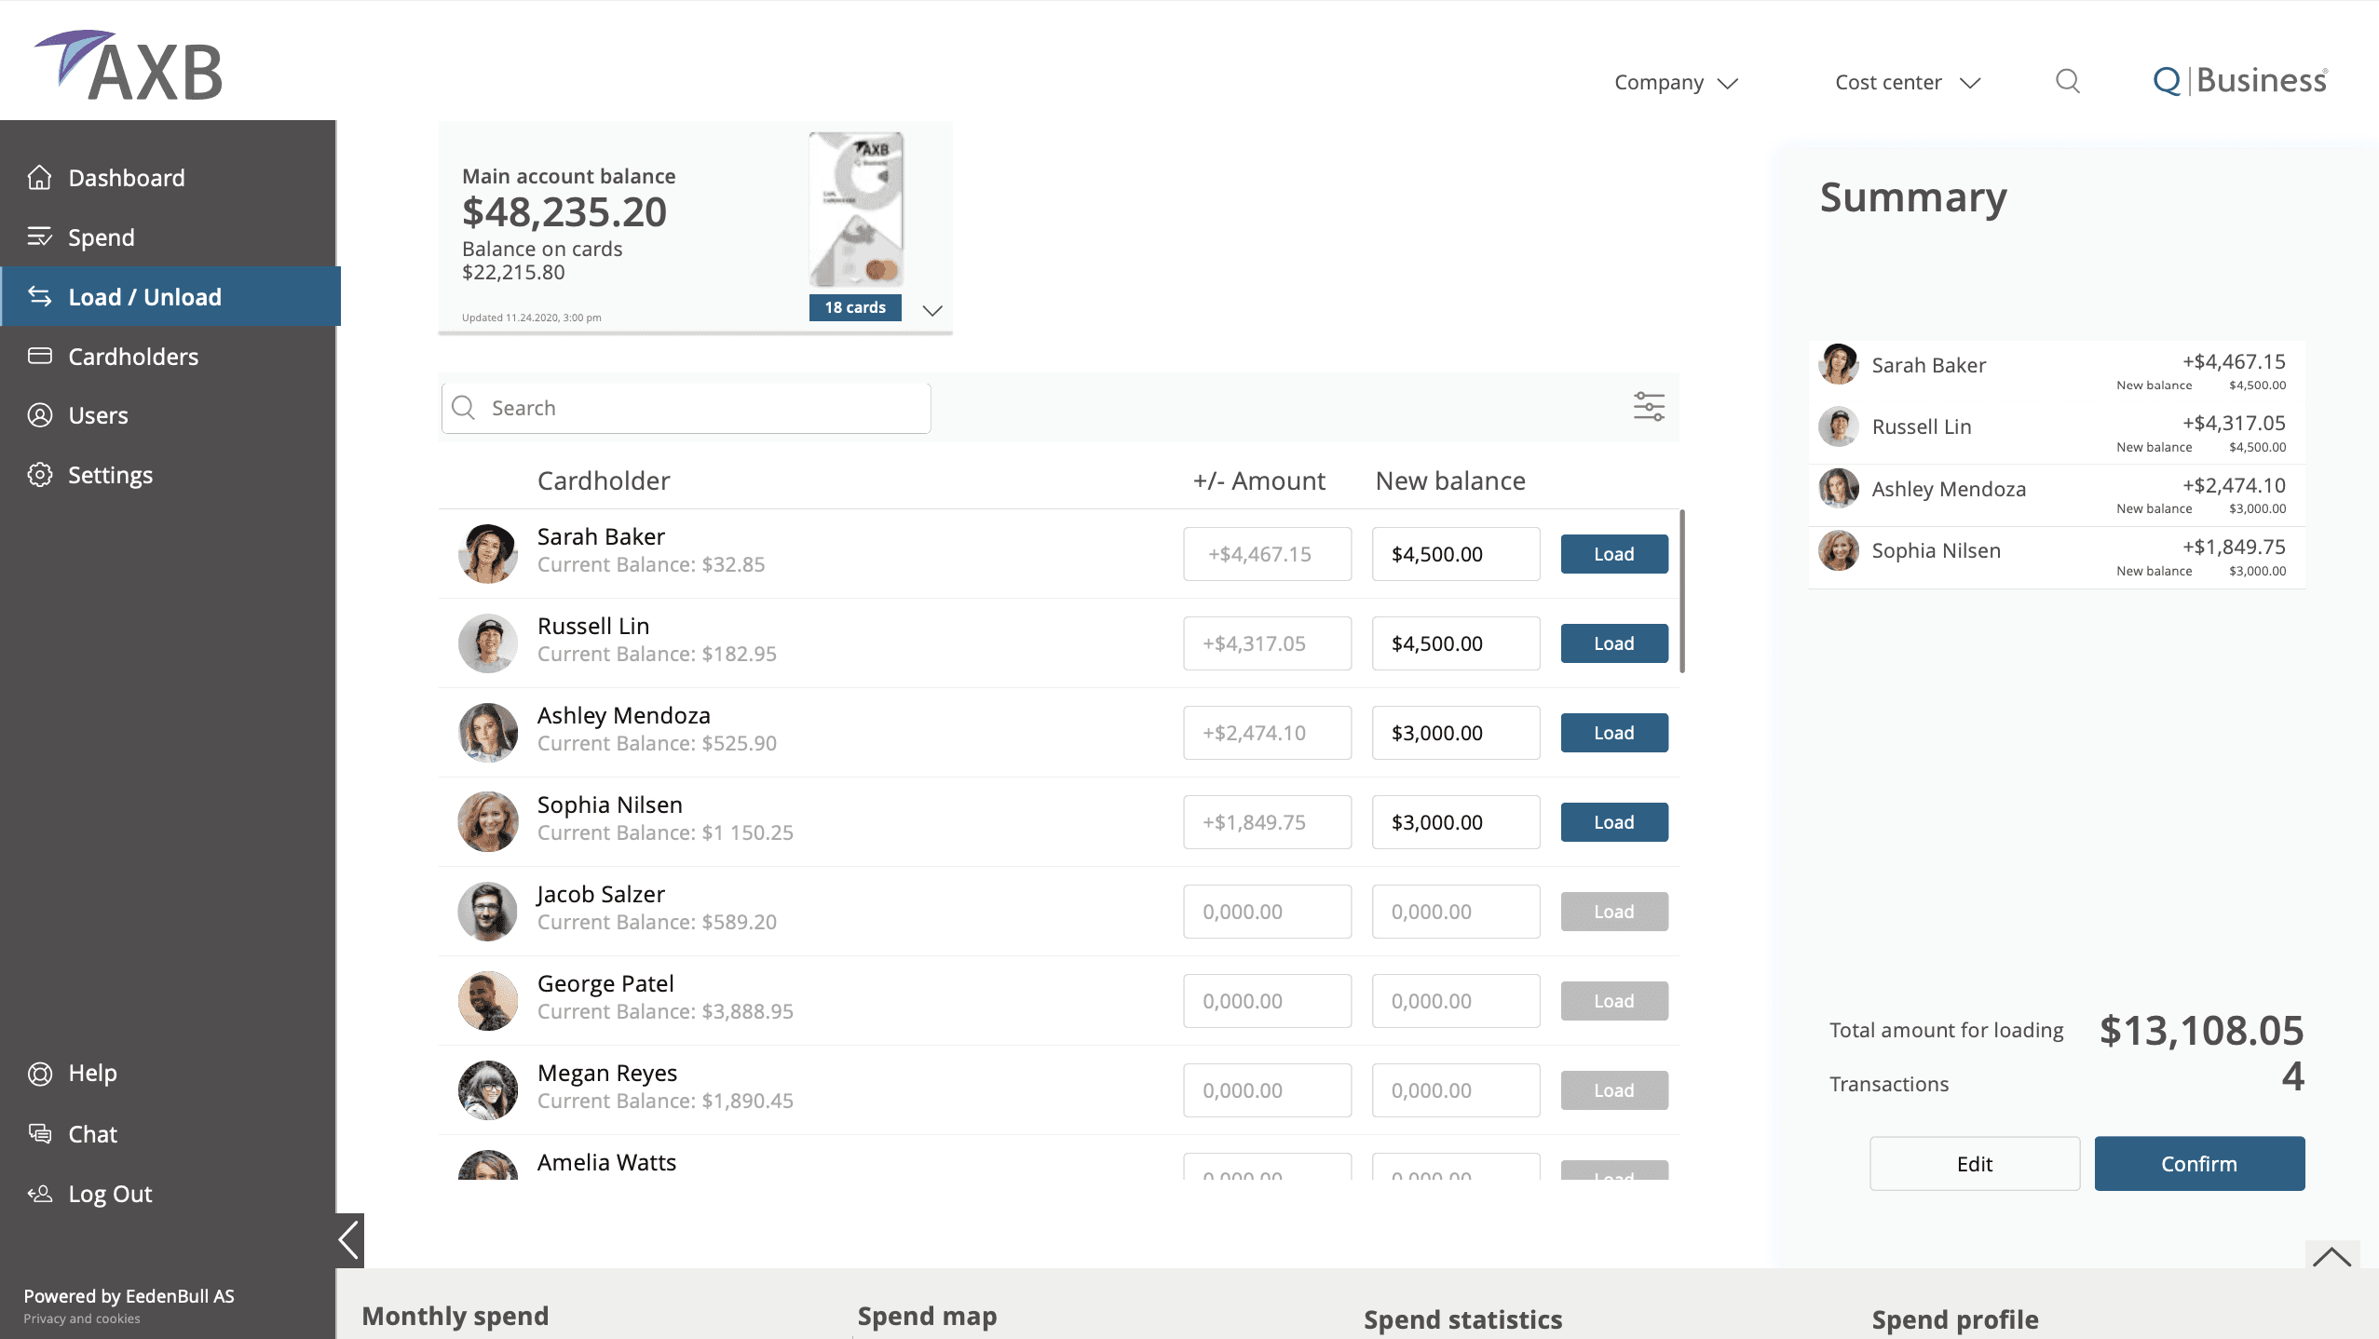Open Settings gear in sidebar
The image size is (2379, 1339).
click(39, 475)
